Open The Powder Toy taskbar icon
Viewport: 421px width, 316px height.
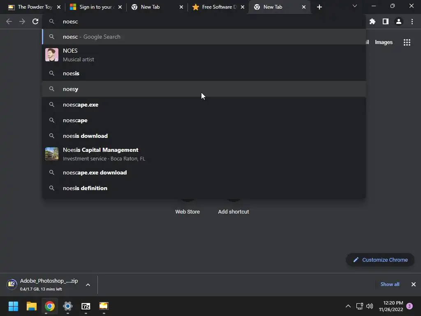104,306
